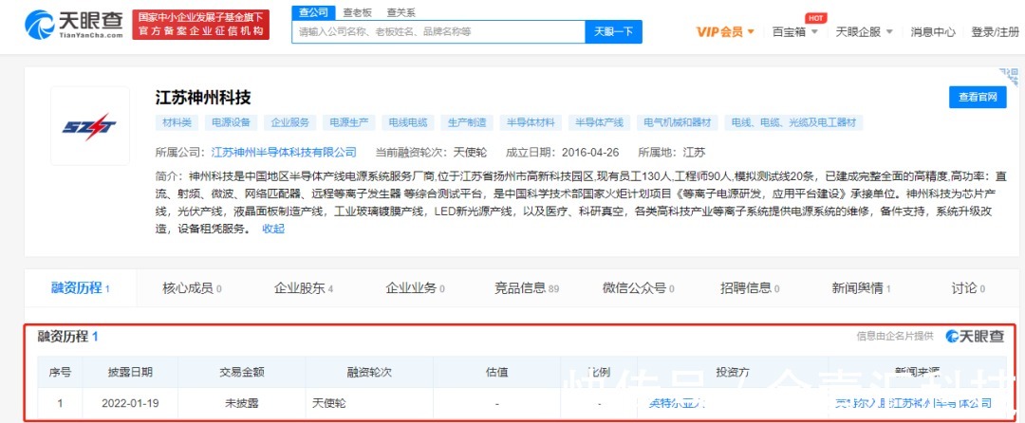Click the company title 江苏神州科技
The height and width of the screenshot is (423, 1025).
203,98
